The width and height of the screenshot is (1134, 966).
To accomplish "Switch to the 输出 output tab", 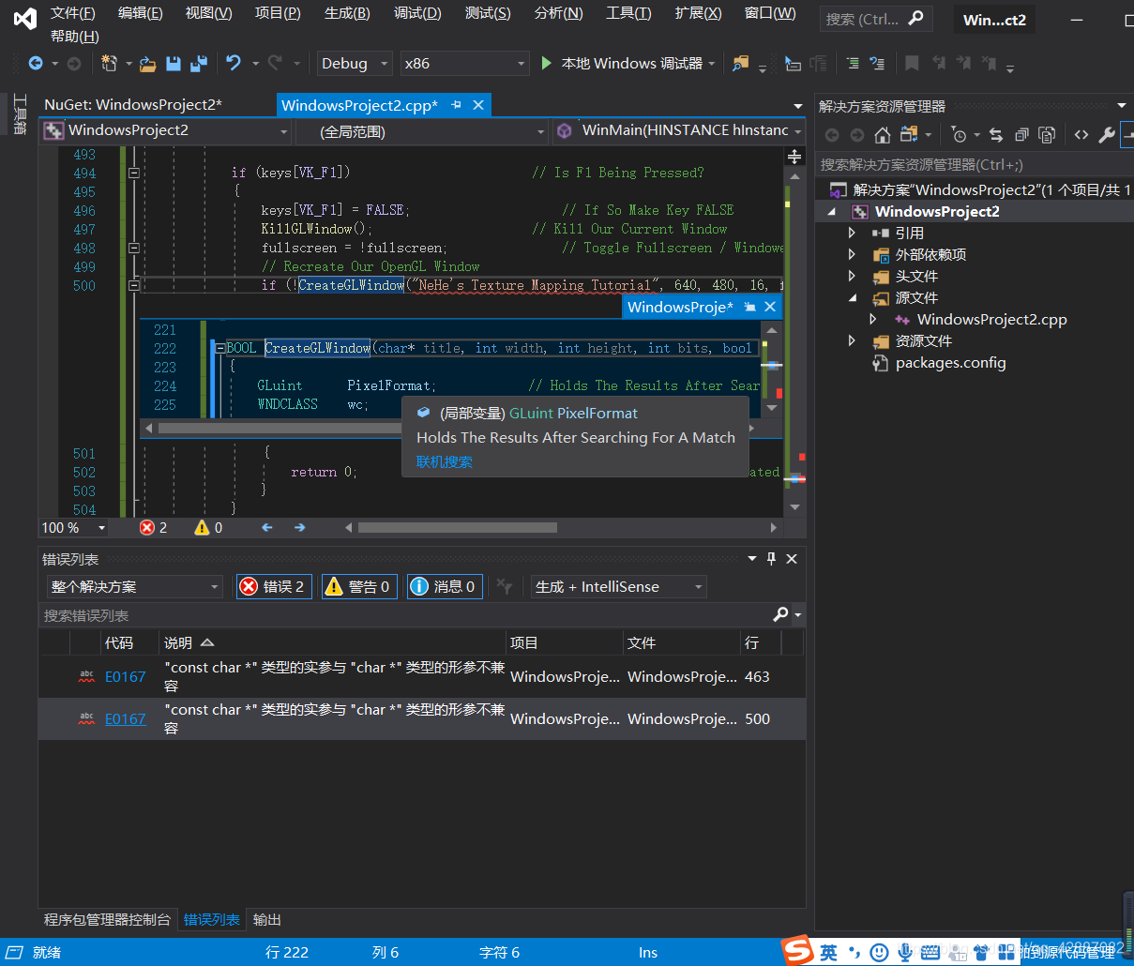I will click(x=266, y=920).
